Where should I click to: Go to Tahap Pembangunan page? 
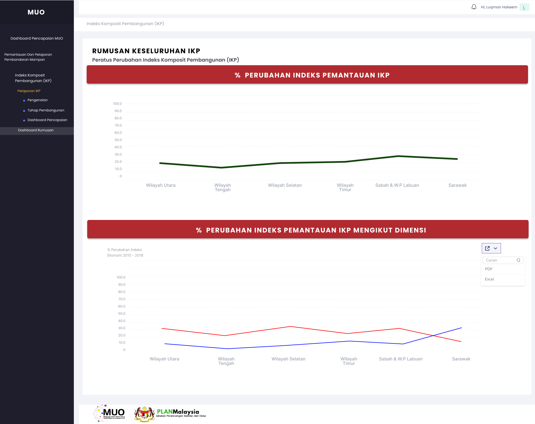point(46,110)
